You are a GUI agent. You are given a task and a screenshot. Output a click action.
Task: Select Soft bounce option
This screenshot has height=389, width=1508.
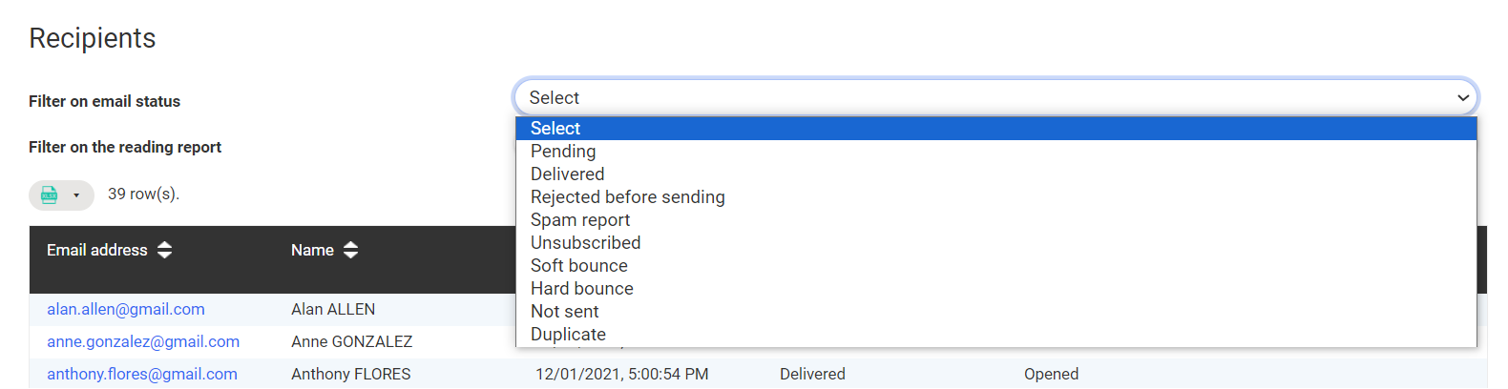click(x=578, y=266)
